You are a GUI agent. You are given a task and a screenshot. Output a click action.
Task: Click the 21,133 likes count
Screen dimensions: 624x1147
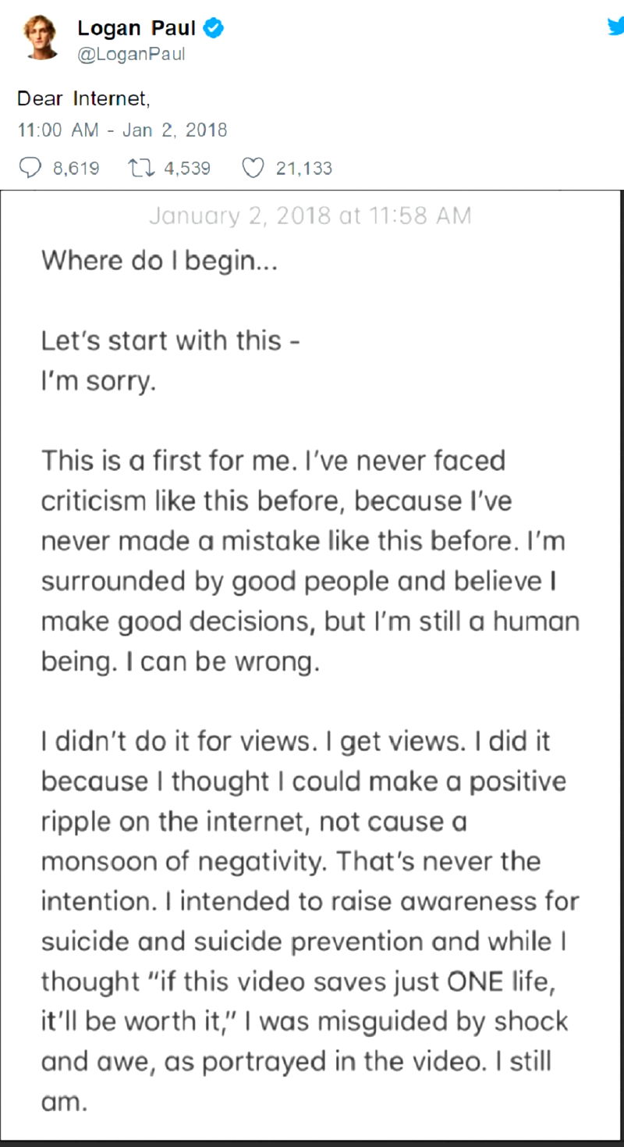[304, 168]
